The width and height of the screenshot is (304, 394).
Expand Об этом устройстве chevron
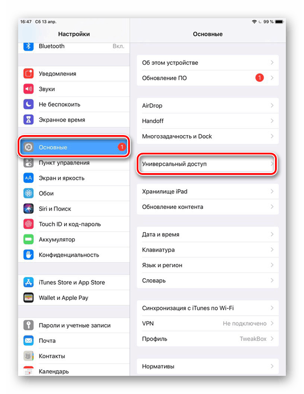272,62
